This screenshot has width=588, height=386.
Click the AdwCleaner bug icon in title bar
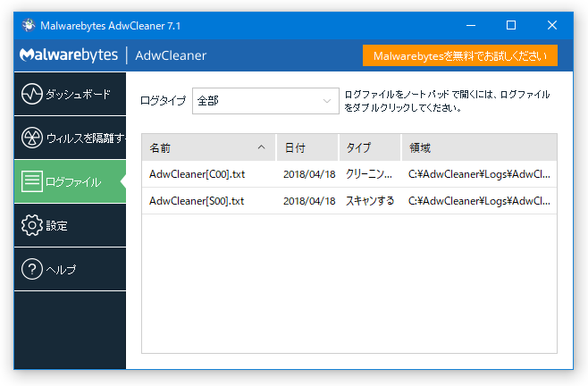click(x=28, y=25)
